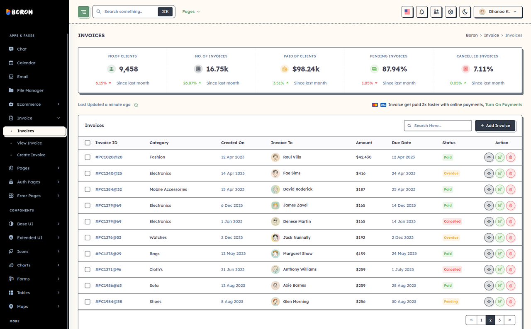Open Calendar from the sidebar
Screen dimensions: 531x329
pyautogui.click(x=26, y=63)
